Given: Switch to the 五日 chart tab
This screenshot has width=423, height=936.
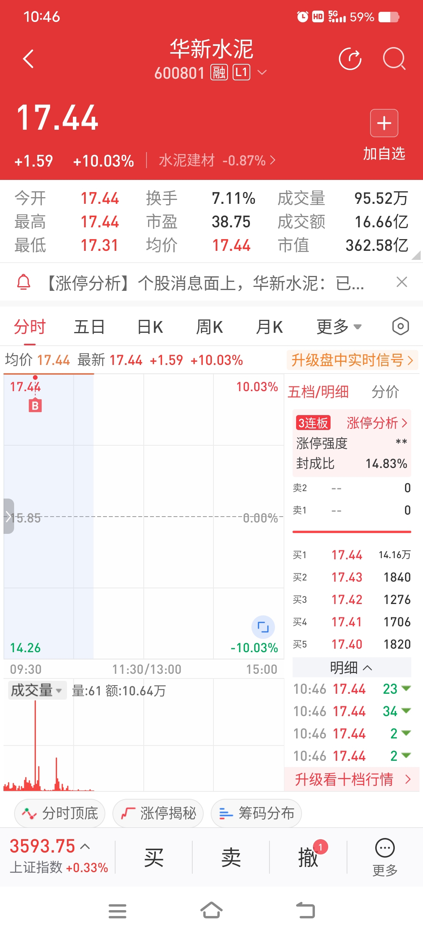Looking at the screenshot, I should (89, 327).
